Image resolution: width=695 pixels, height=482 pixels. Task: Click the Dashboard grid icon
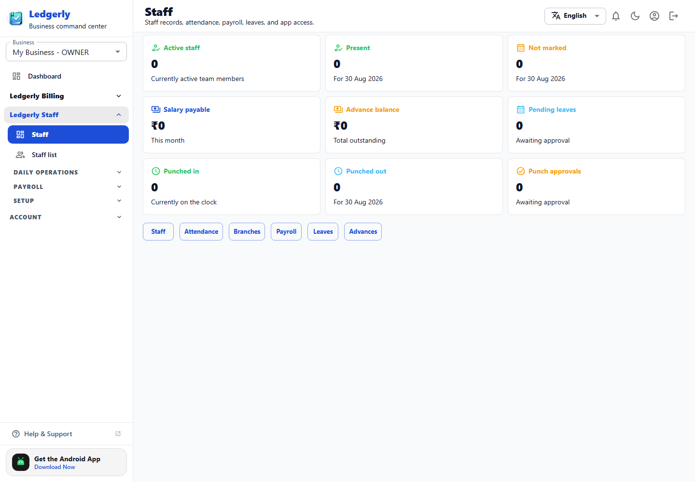click(x=16, y=76)
